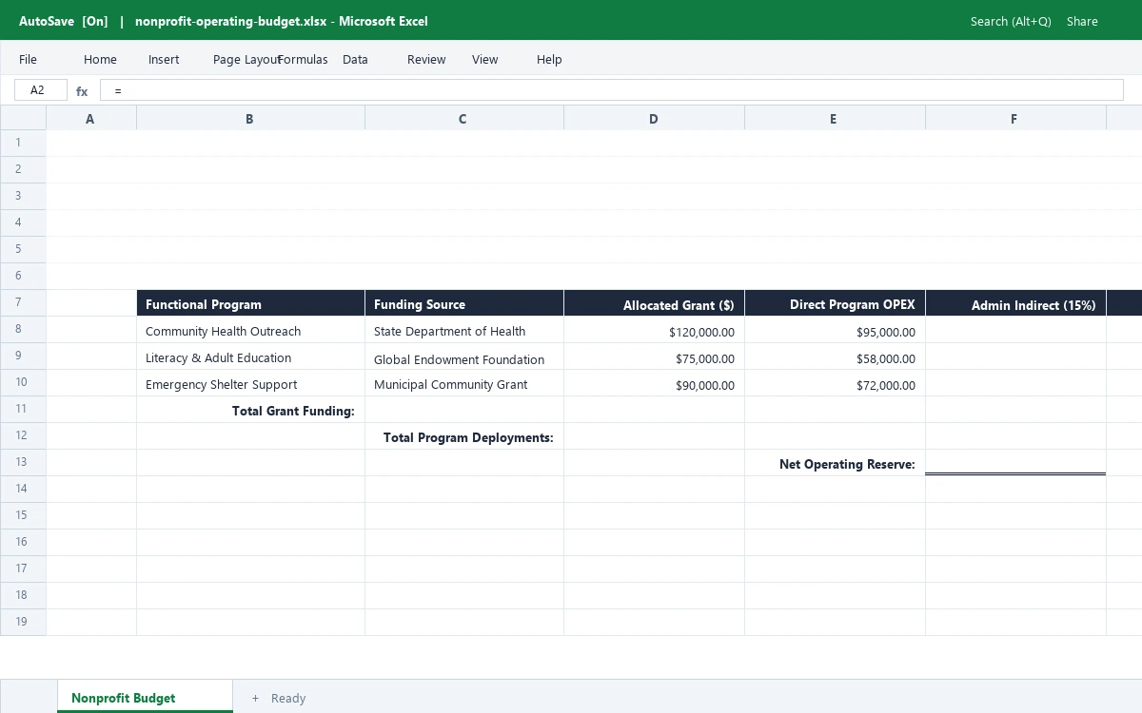1142x713 pixels.
Task: Select the Page Layout tab
Action: point(246,59)
